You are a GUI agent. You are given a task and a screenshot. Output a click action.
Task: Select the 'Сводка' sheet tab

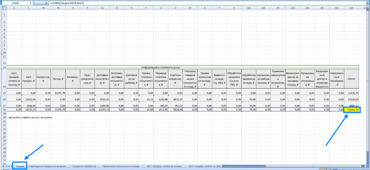point(20,166)
